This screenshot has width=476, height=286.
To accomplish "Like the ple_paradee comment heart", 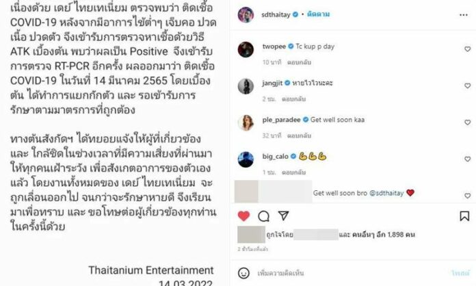I will (x=468, y=122).
